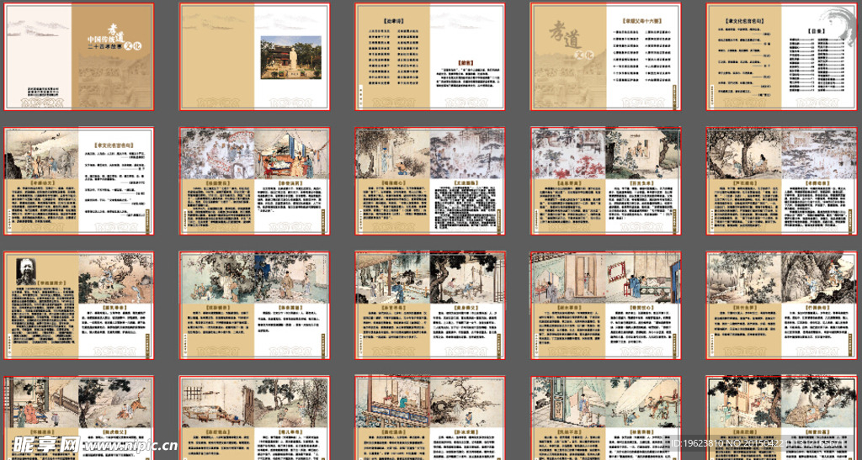
Task: Click the ink swirl decoration above 目录
Action: point(835,23)
